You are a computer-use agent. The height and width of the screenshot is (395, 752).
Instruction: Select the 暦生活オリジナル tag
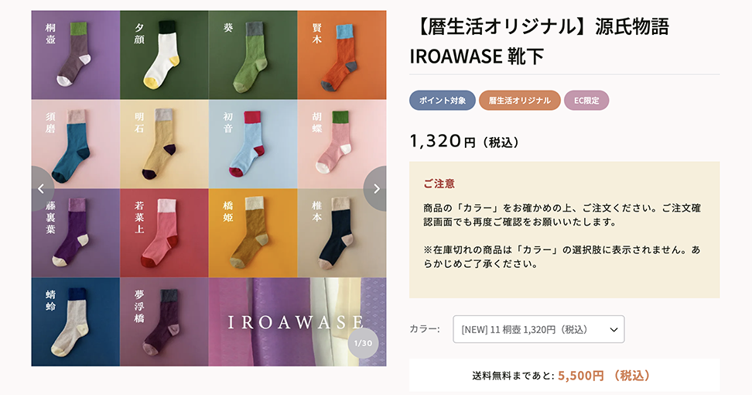(519, 101)
